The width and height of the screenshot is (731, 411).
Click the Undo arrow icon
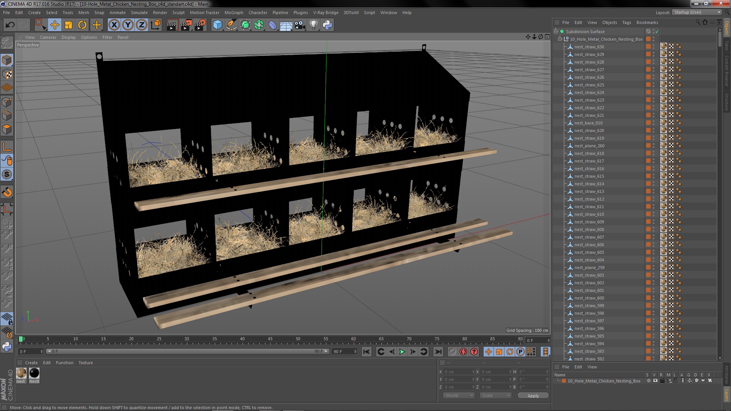coord(10,25)
